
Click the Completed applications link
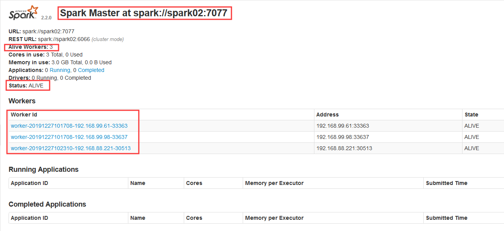click(91, 70)
